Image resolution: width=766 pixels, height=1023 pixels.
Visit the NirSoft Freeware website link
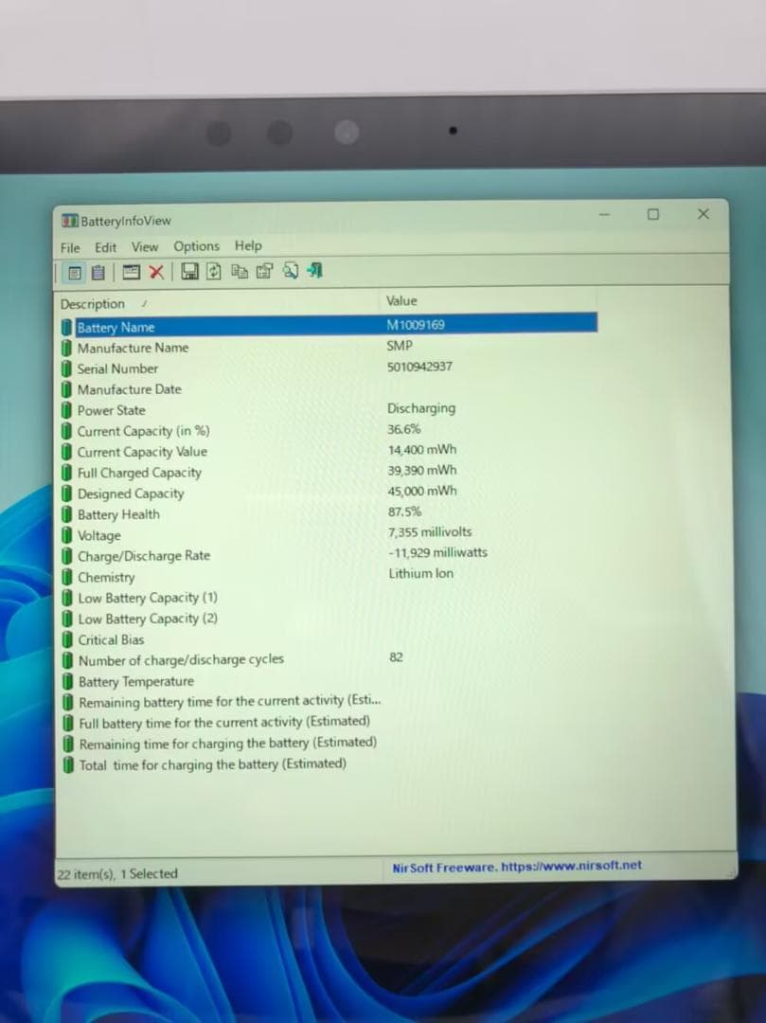click(517, 866)
